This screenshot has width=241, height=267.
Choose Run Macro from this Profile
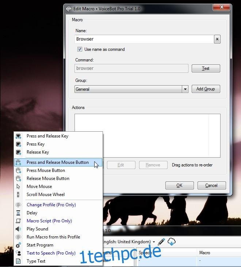58,237
